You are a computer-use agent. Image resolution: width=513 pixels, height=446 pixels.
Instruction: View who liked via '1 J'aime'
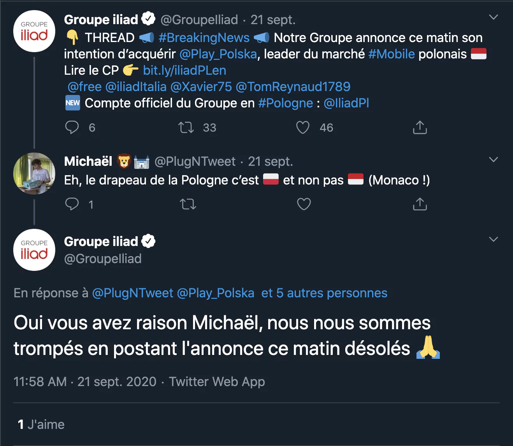click(x=41, y=424)
